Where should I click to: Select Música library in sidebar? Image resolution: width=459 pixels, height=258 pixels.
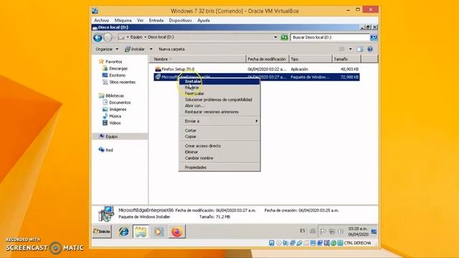(x=115, y=116)
